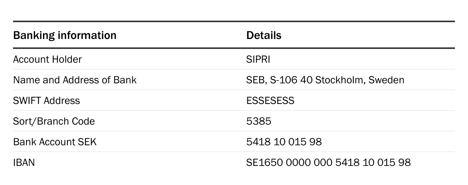This screenshot has width=468, height=185.
Task: Click the 5418 10 015 98 account number
Action: tap(284, 142)
